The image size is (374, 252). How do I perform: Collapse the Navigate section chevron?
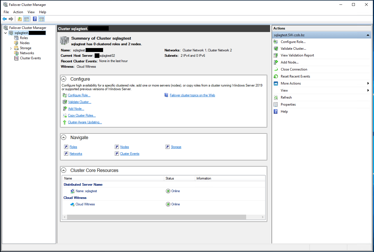pyautogui.click(x=64, y=138)
